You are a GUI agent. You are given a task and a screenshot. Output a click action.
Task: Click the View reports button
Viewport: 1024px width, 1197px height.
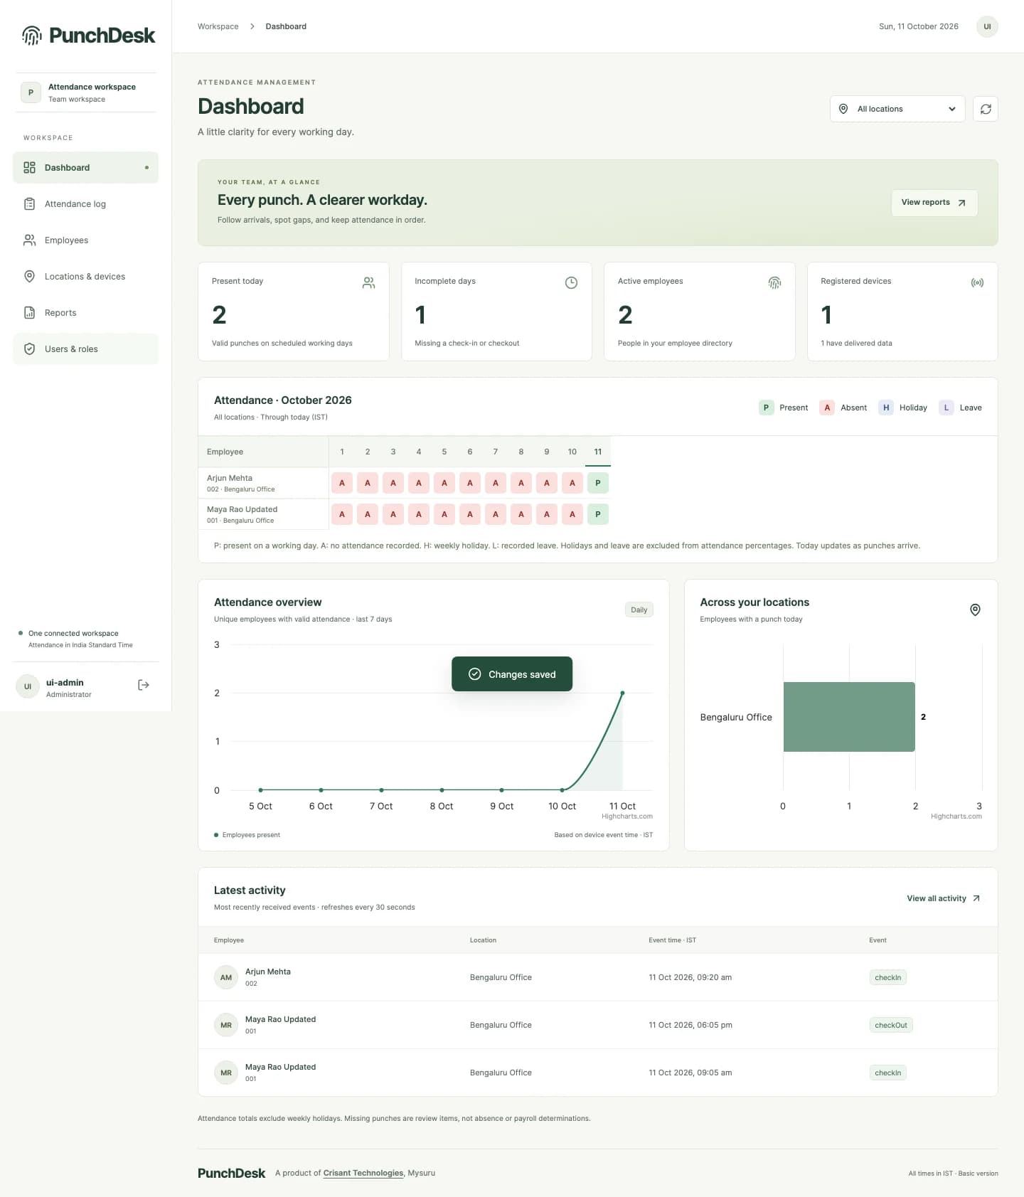[934, 203]
